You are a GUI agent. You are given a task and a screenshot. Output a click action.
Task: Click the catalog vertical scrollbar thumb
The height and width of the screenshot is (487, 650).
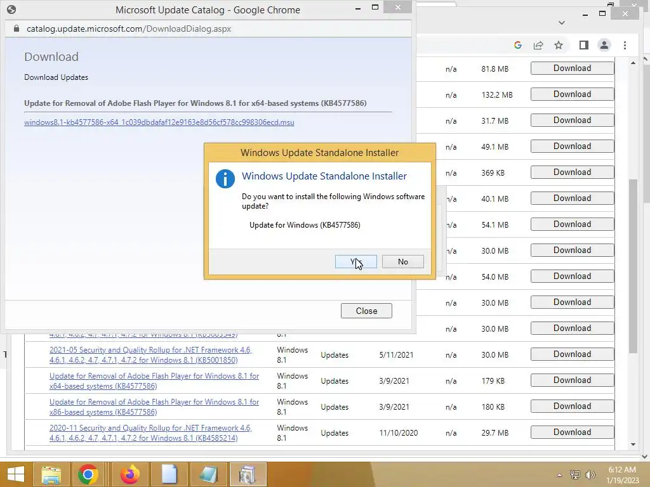tap(633, 266)
